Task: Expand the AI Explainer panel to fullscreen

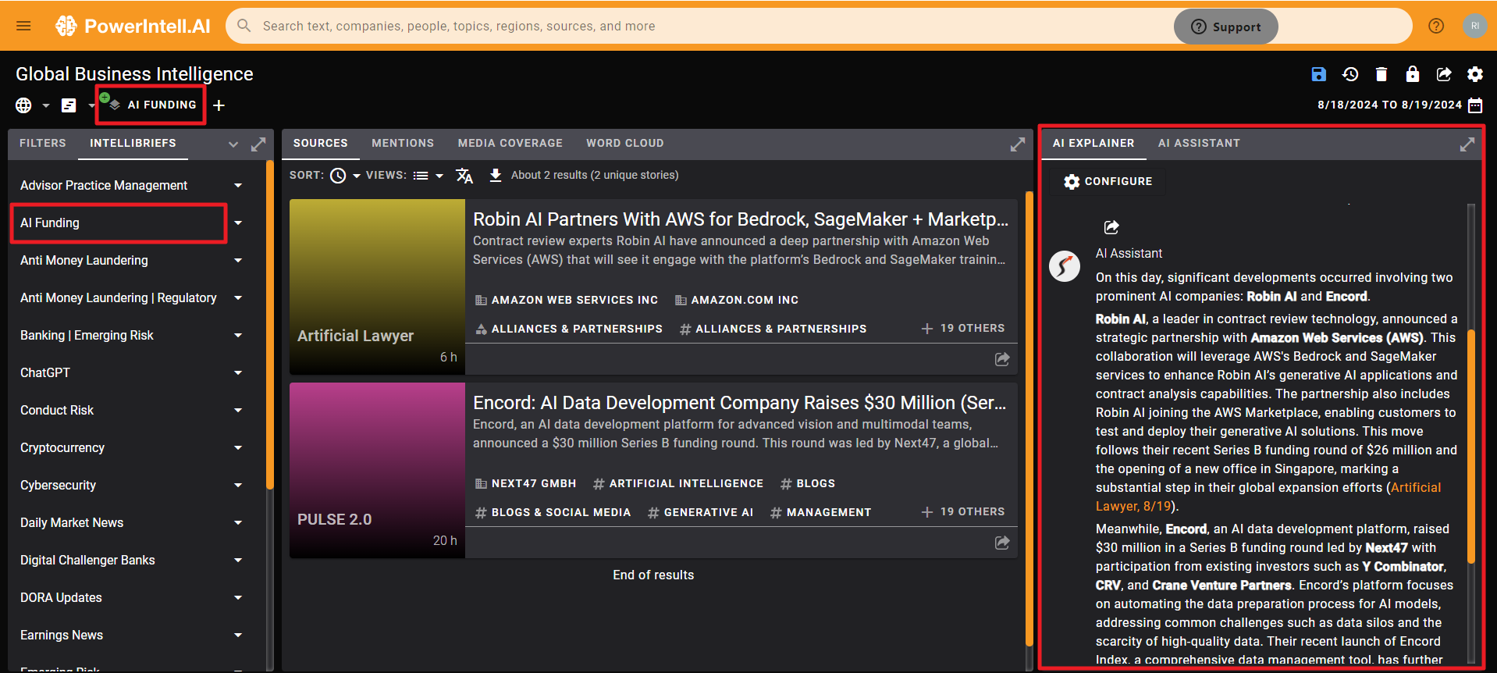Action: 1467,144
